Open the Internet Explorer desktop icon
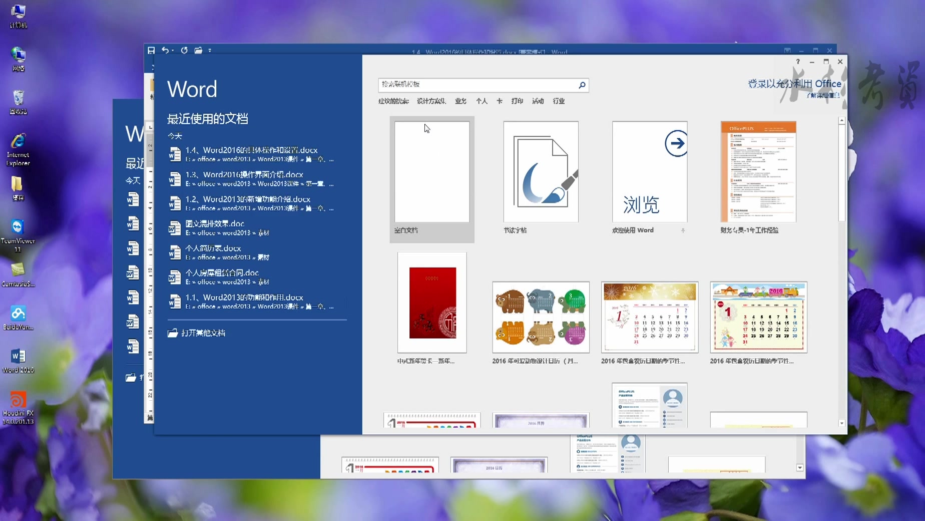 click(x=18, y=149)
